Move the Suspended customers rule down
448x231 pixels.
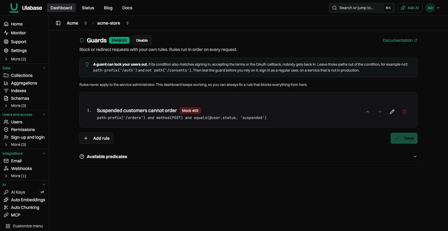pos(380,112)
